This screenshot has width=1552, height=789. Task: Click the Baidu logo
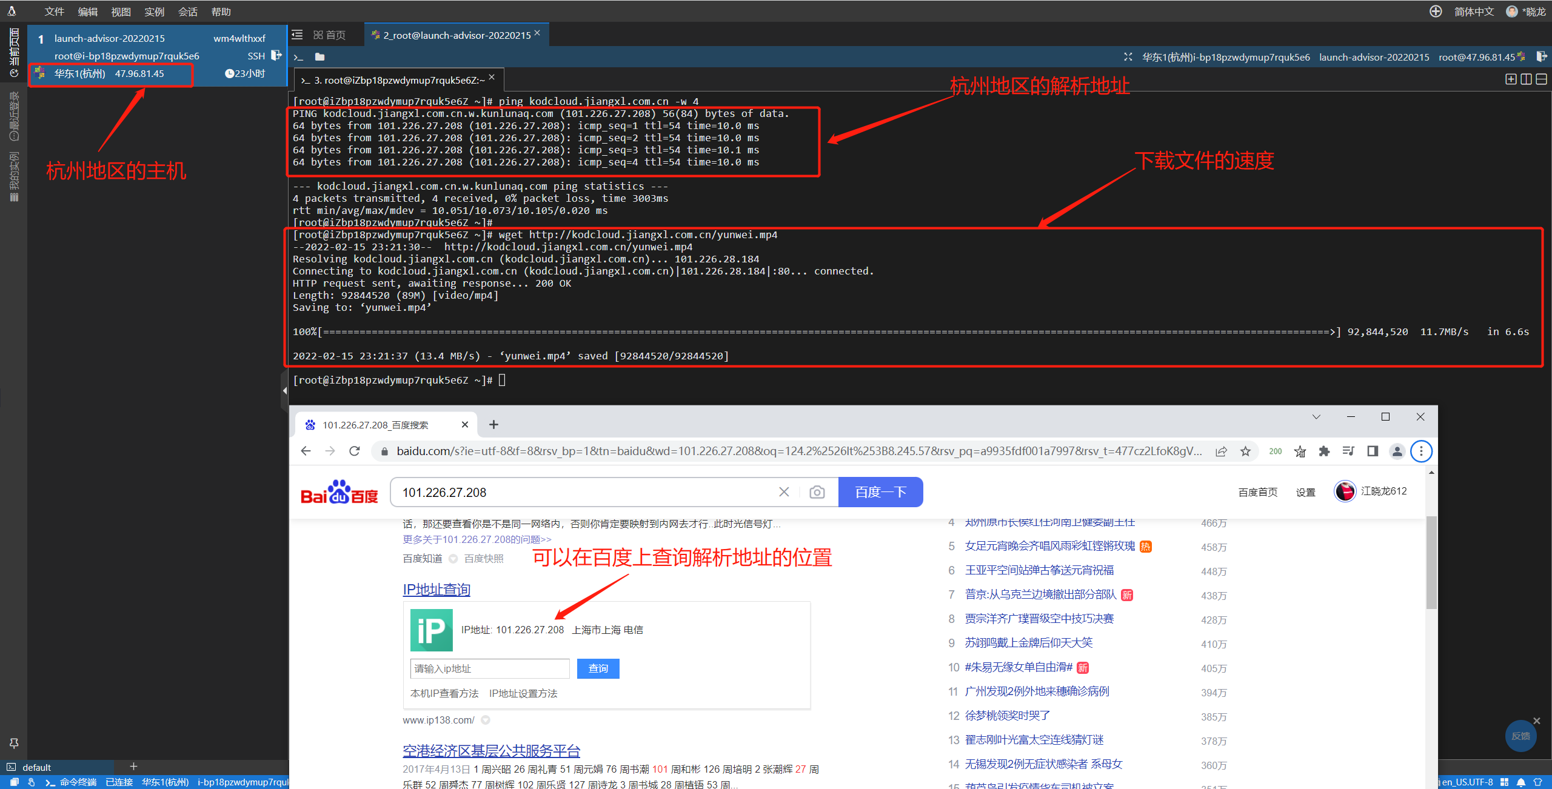[x=339, y=492]
